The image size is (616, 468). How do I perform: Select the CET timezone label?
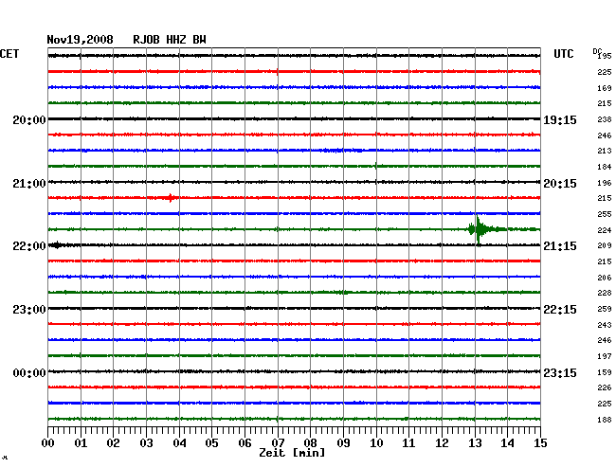(x=9, y=54)
